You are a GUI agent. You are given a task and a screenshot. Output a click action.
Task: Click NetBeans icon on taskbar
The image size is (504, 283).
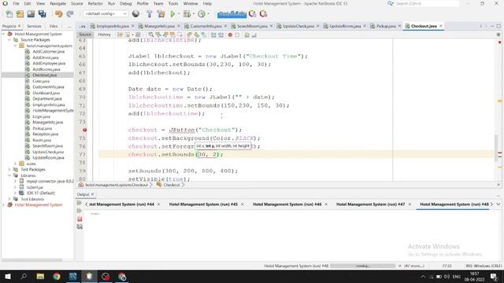[x=89, y=276]
